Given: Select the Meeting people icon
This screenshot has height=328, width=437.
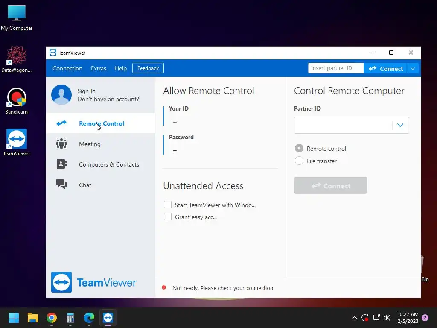Looking at the screenshot, I should click(x=61, y=143).
